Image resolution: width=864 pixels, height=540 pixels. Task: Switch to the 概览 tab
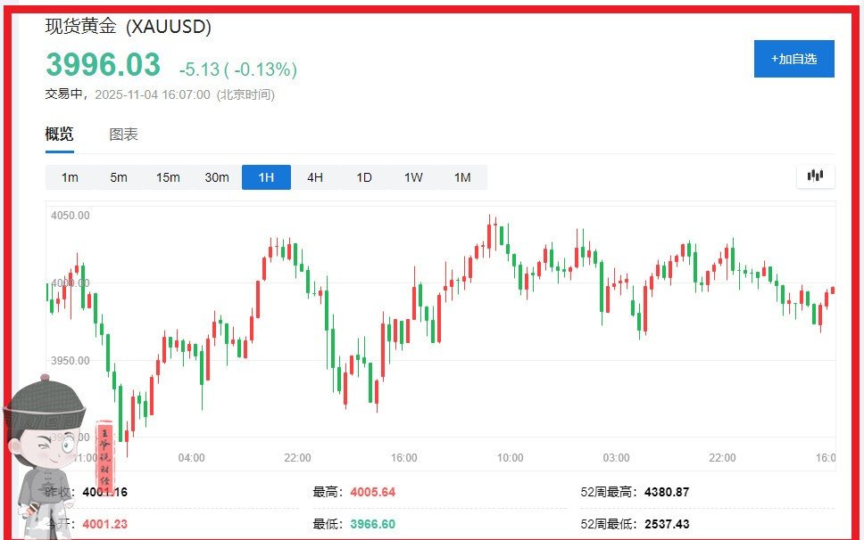(60, 135)
